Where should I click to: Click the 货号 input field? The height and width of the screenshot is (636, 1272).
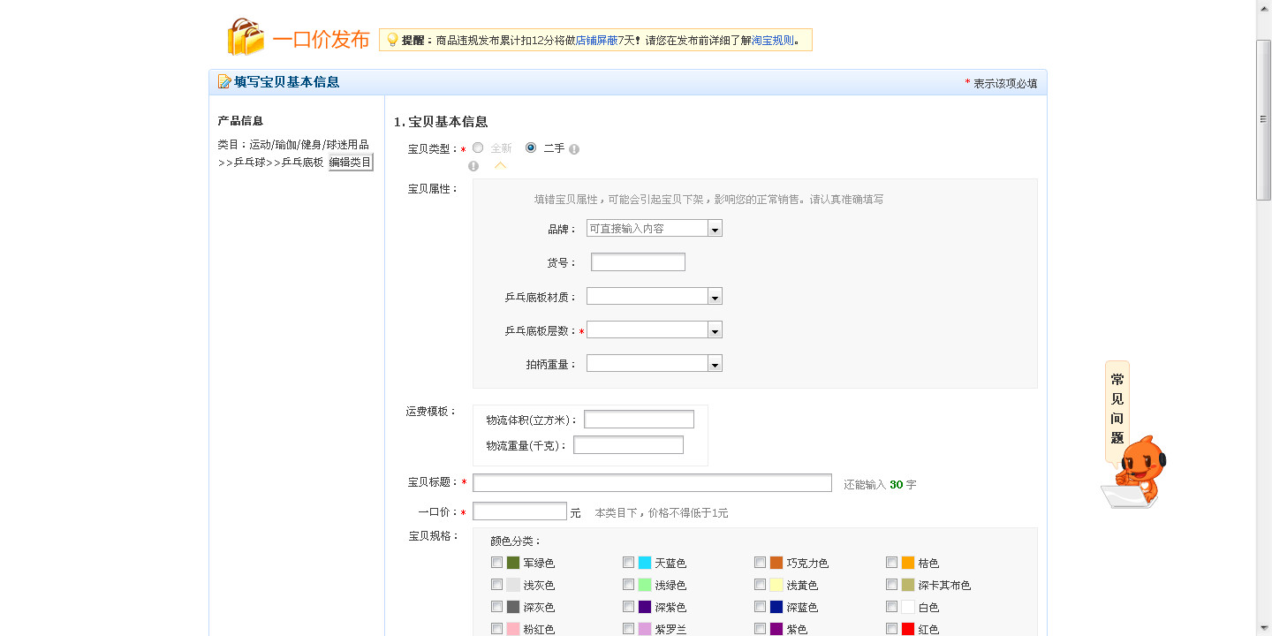click(x=638, y=262)
